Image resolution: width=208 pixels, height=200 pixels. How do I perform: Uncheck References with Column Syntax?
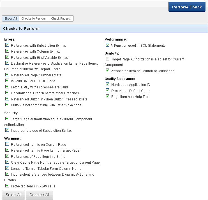(7, 51)
